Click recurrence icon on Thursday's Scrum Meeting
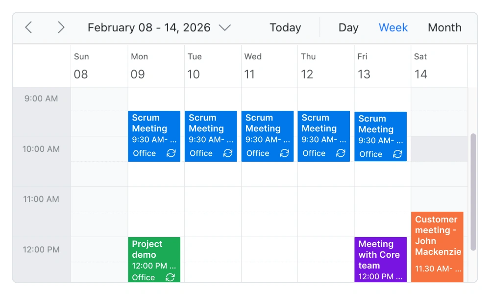Screen dimensions: 490x294 (x=340, y=153)
